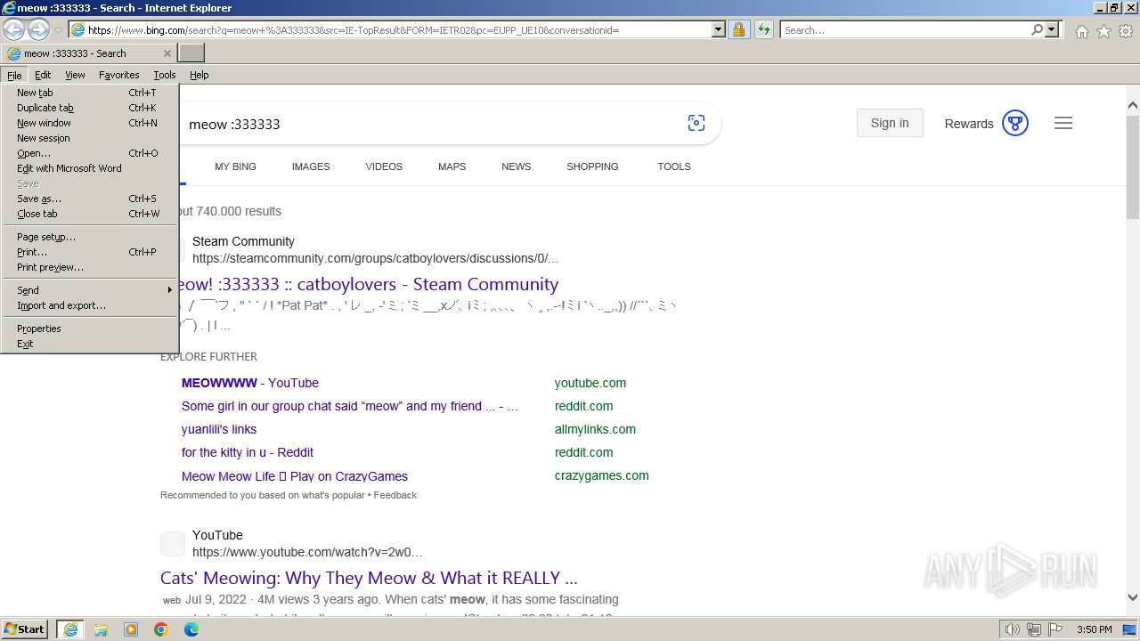
Task: Launch Chrome from the taskbar
Action: click(161, 629)
